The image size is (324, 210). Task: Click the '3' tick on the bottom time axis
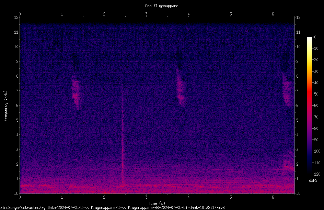point(146,197)
